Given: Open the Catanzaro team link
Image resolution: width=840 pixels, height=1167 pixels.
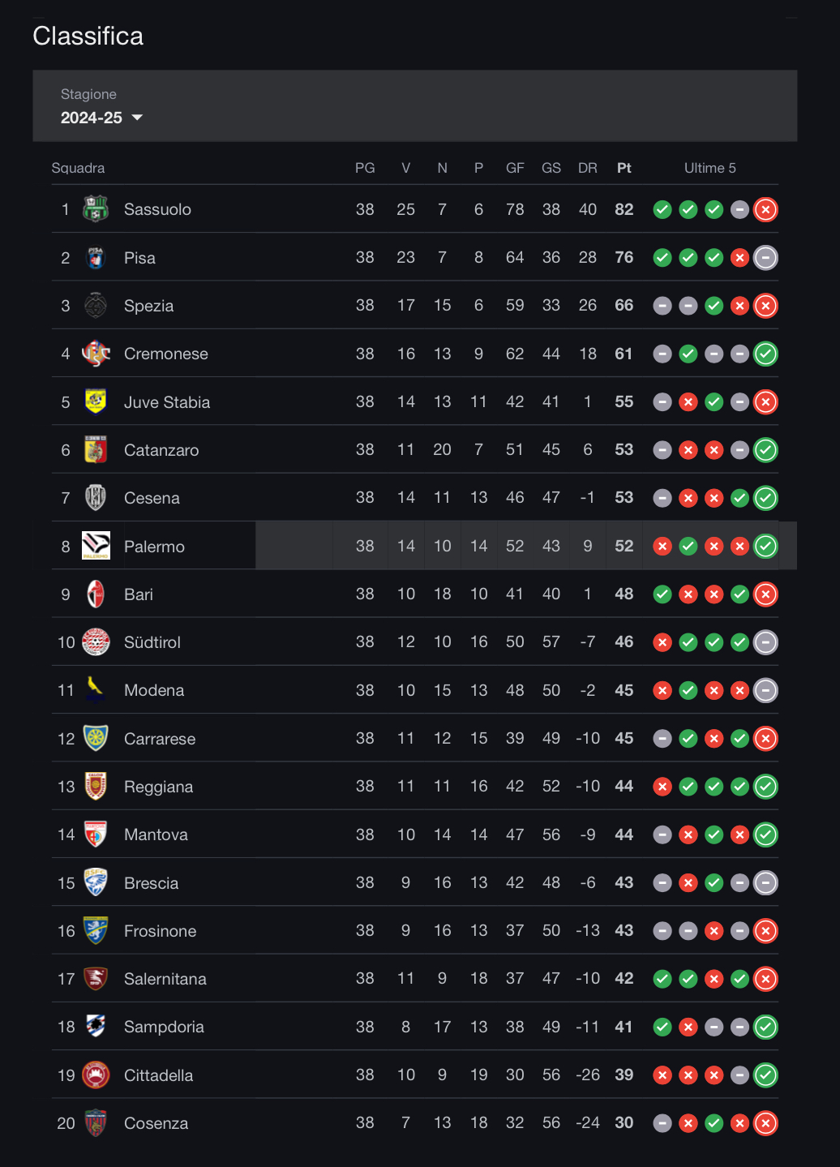Looking at the screenshot, I should pos(161,450).
